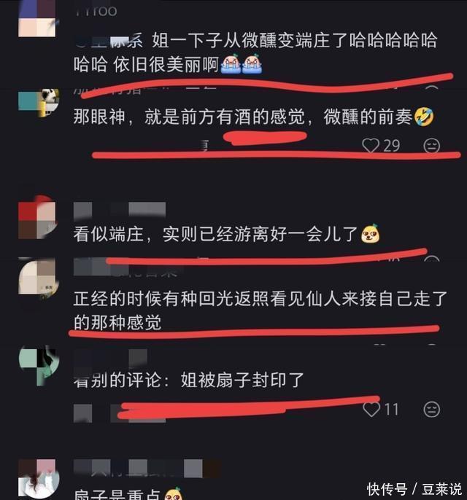
Task: Tap dislike face beside 11 likes
Action: pyautogui.click(x=431, y=409)
